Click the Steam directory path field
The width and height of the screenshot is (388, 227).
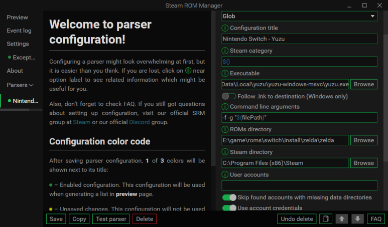pyautogui.click(x=285, y=163)
